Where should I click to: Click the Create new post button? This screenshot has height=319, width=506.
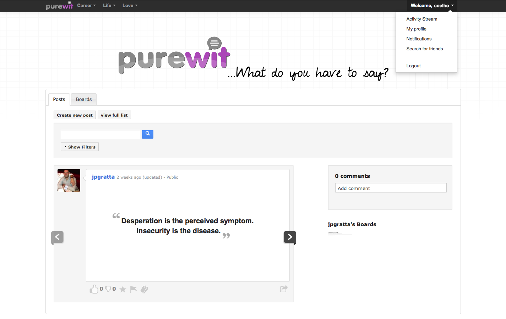pos(75,115)
